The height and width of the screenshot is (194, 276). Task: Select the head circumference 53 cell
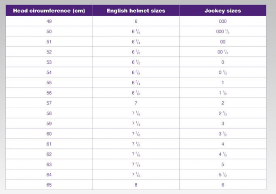(x=49, y=62)
